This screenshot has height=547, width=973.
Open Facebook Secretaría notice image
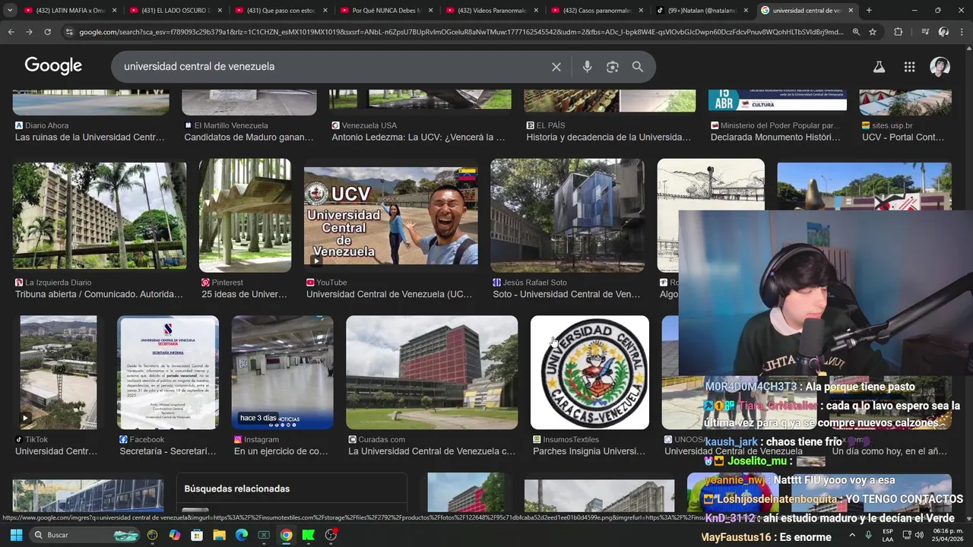point(168,372)
